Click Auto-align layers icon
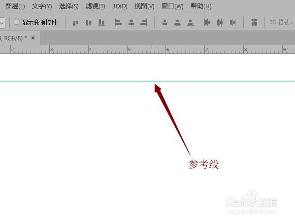 click(254, 23)
